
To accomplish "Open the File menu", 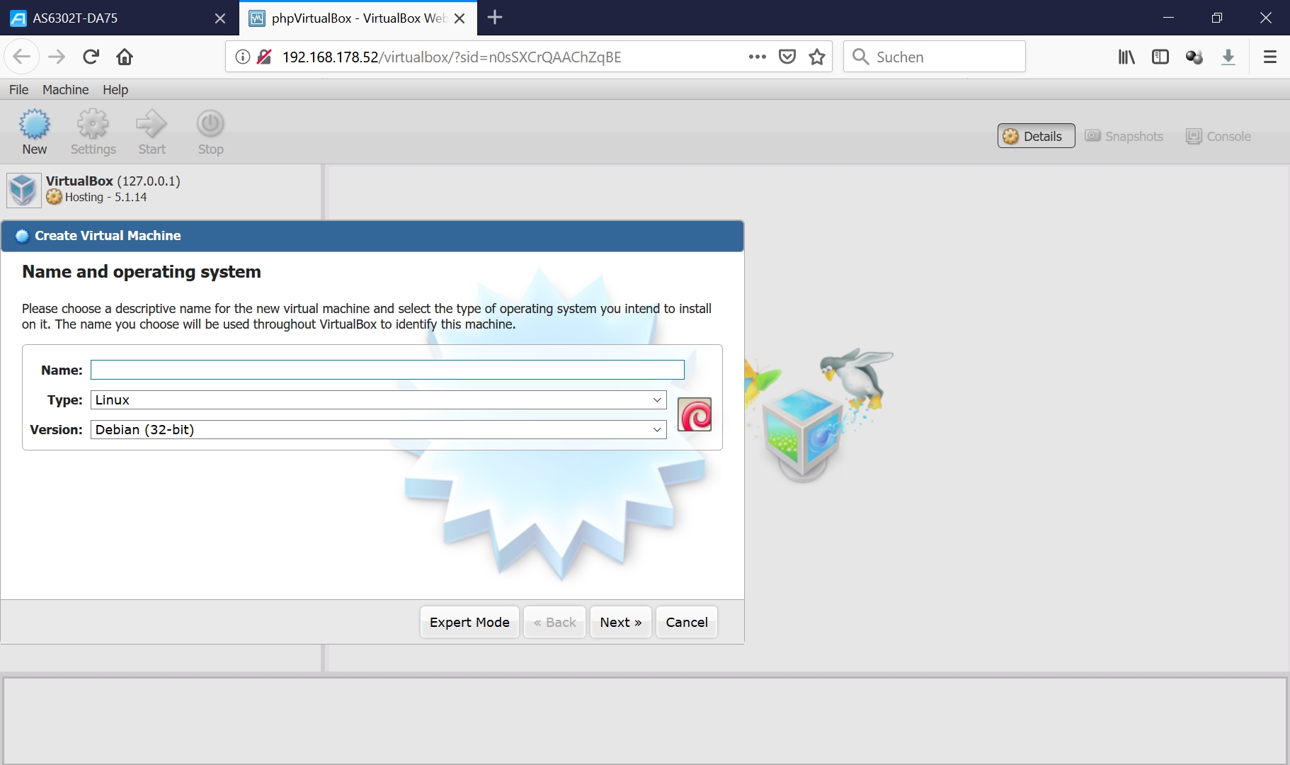I will (x=19, y=89).
